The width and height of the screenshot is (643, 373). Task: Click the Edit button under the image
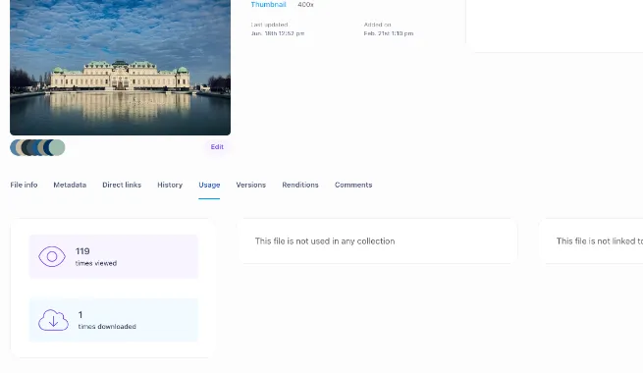click(217, 146)
